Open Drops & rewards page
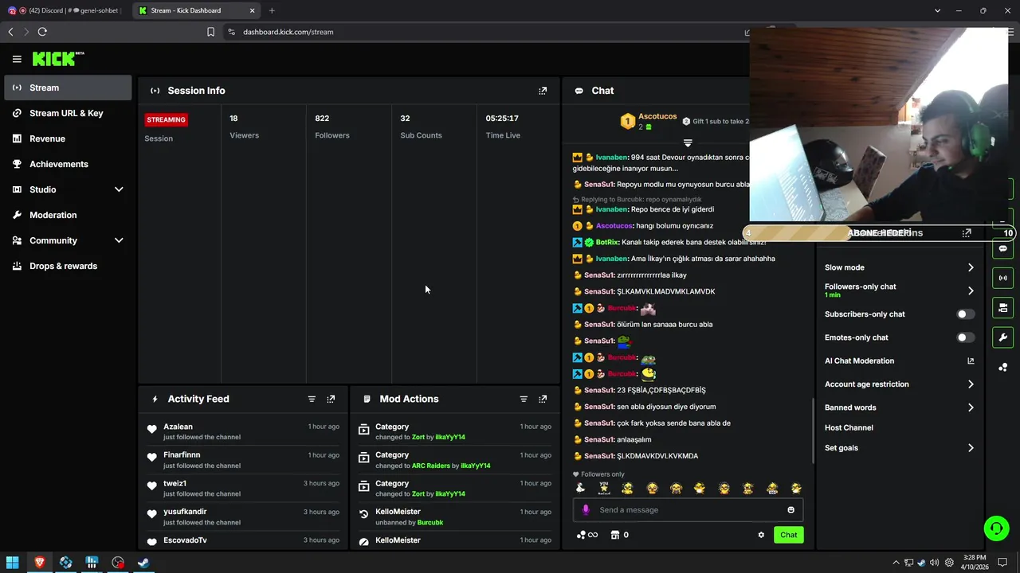 click(x=68, y=266)
